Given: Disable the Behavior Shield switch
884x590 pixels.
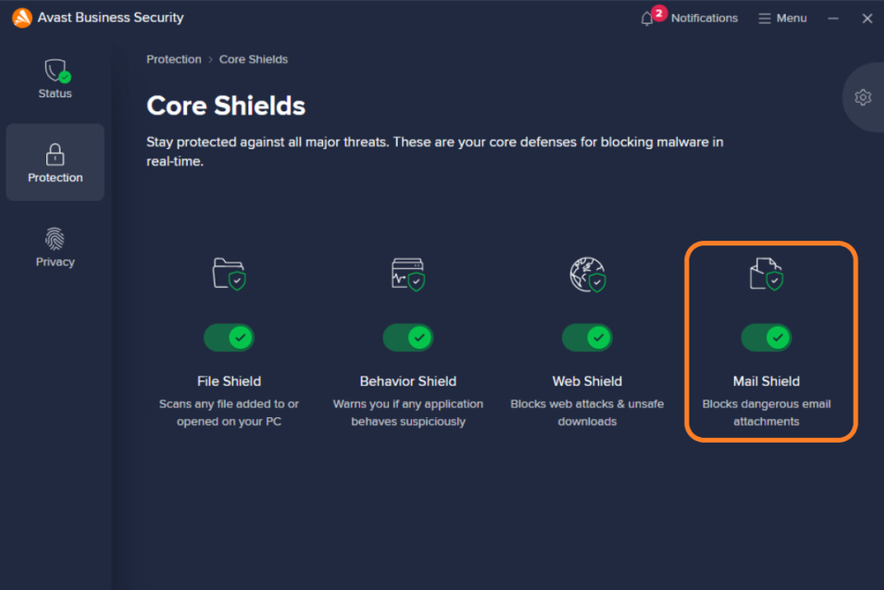Looking at the screenshot, I should pyautogui.click(x=408, y=338).
